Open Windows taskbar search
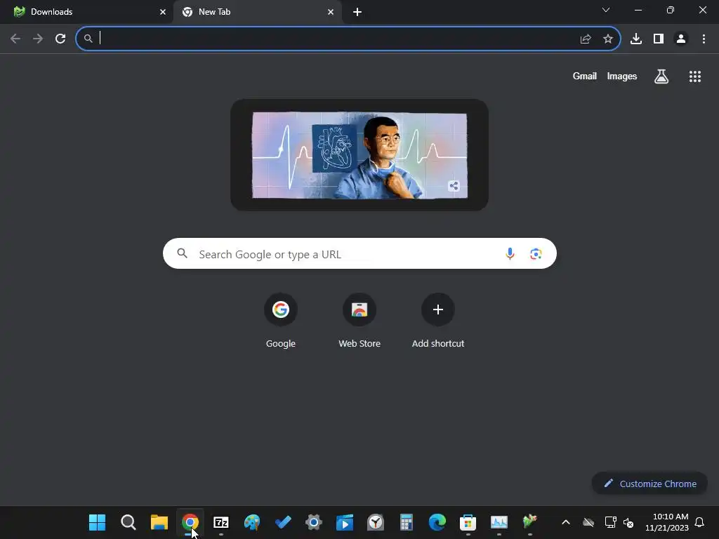This screenshot has width=719, height=539. coord(128,522)
